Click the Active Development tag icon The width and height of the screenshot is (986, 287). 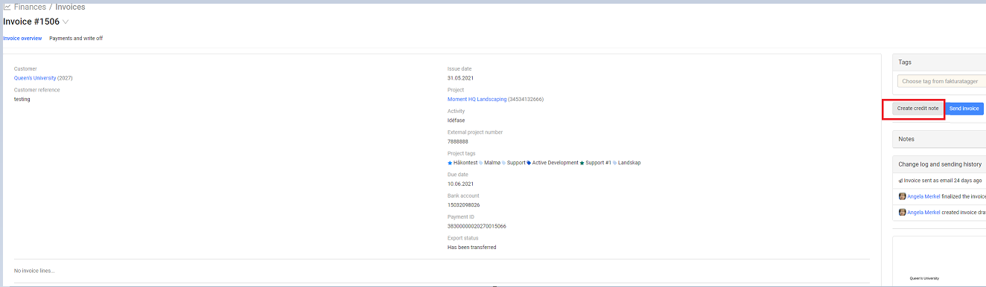(529, 163)
